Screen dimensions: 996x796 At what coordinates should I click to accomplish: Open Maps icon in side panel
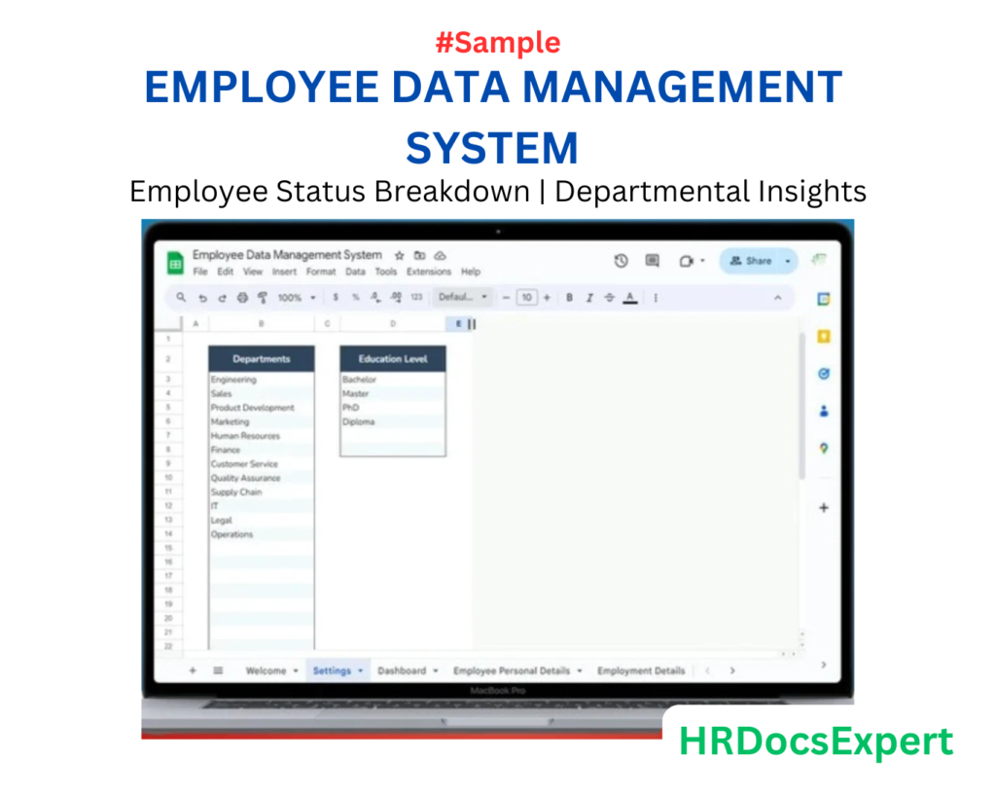coord(824,448)
